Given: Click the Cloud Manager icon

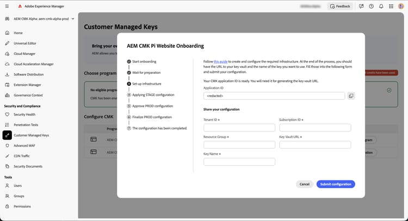Looking at the screenshot, I should click(7, 54).
